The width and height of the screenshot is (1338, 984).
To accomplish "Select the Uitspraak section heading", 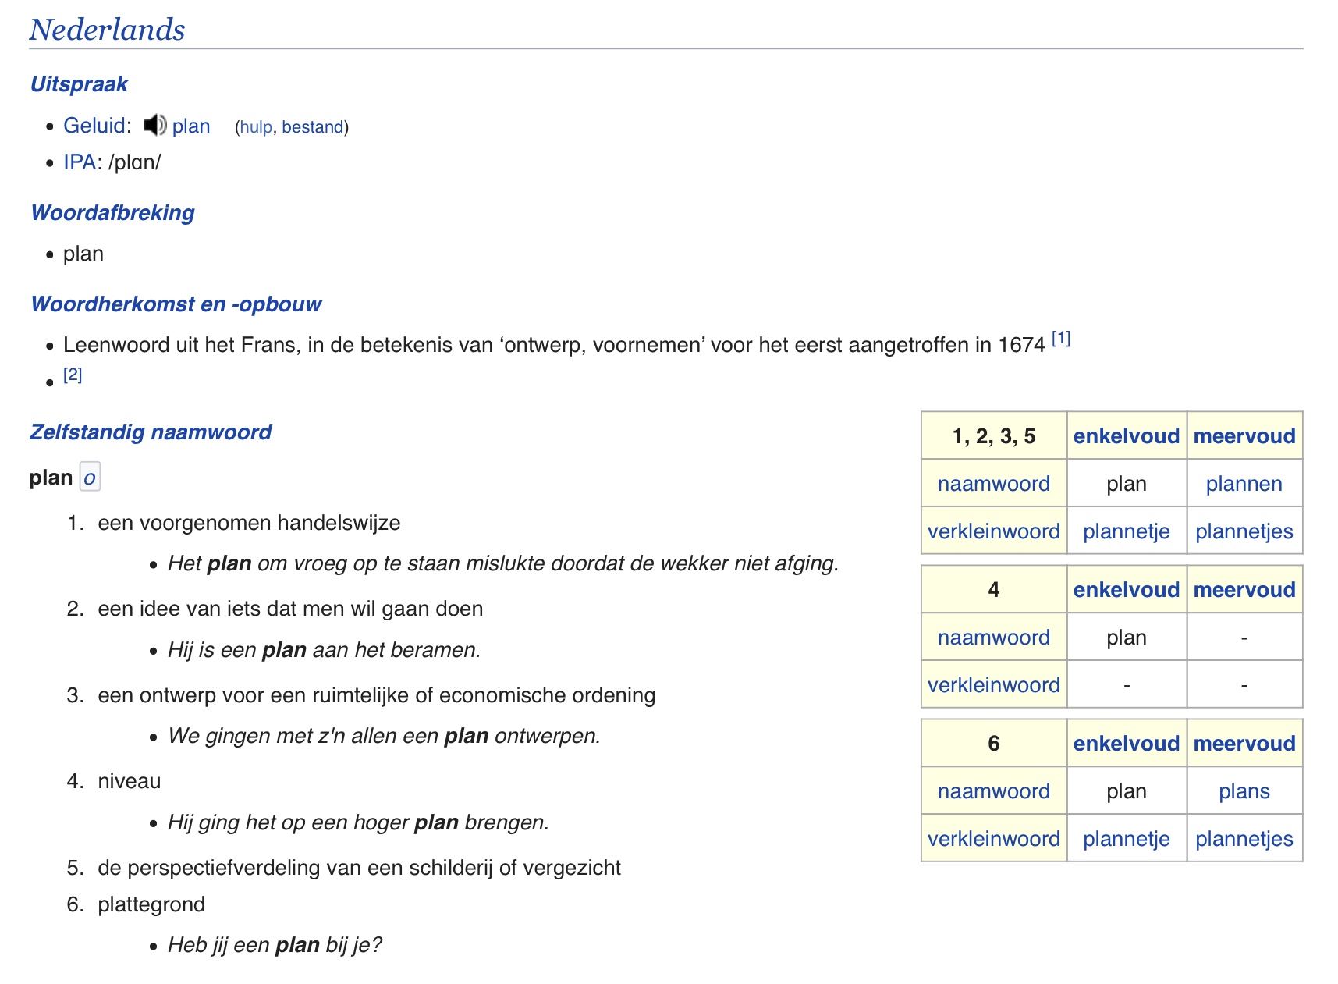I will 78,83.
